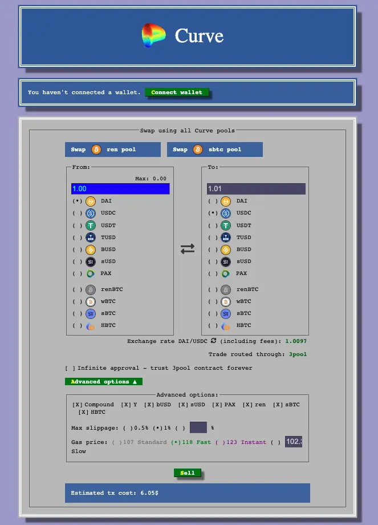Click the Bitcoin icon on ren pool tab

pyautogui.click(x=96, y=150)
